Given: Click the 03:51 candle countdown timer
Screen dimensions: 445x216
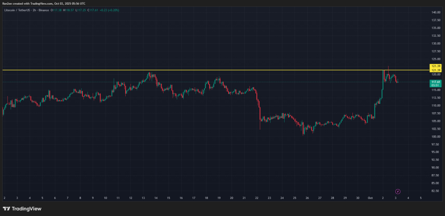Looking at the screenshot, I should point(435,84).
